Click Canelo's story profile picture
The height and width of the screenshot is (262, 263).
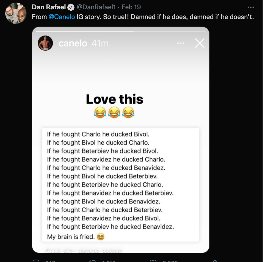point(45,43)
